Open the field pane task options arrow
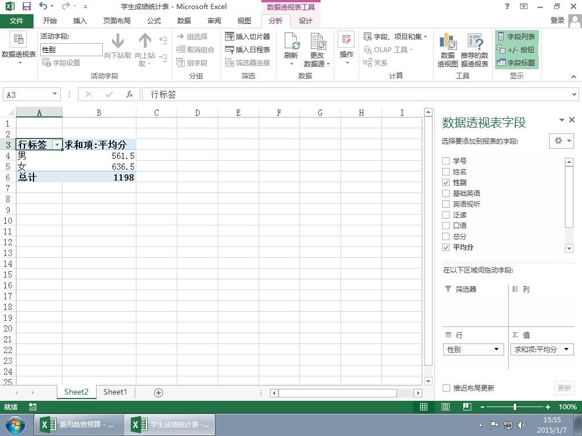The height and width of the screenshot is (436, 582). tap(562, 120)
